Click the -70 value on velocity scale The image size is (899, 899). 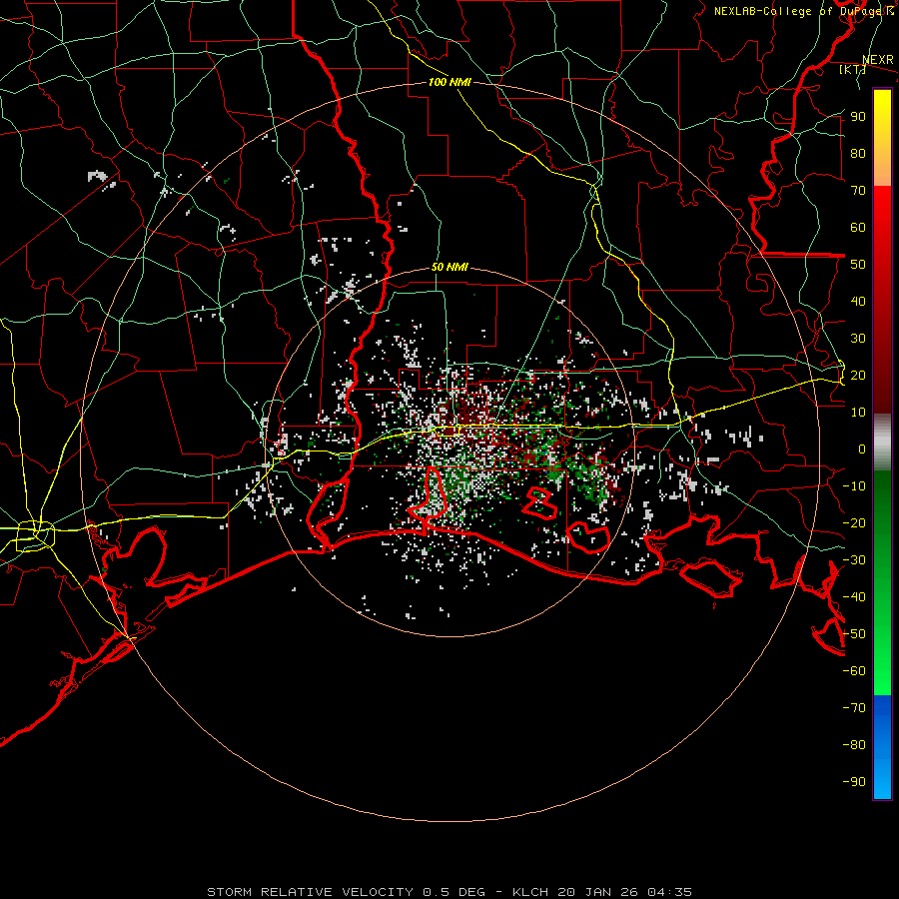tap(854, 708)
